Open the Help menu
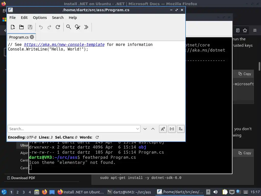The height and width of the screenshot is (196, 261). coord(73,18)
